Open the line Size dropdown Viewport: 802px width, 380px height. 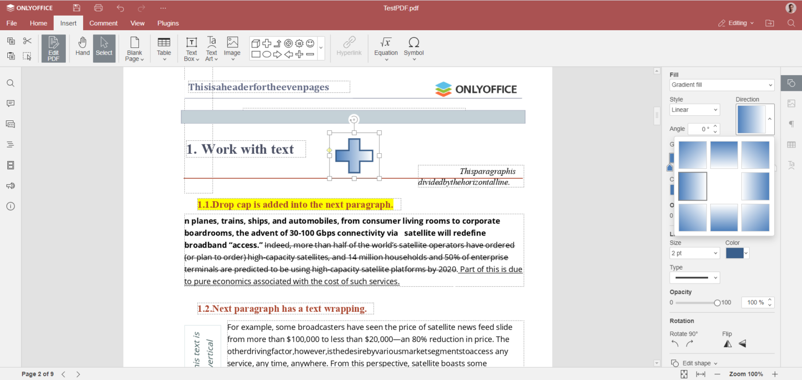point(694,253)
